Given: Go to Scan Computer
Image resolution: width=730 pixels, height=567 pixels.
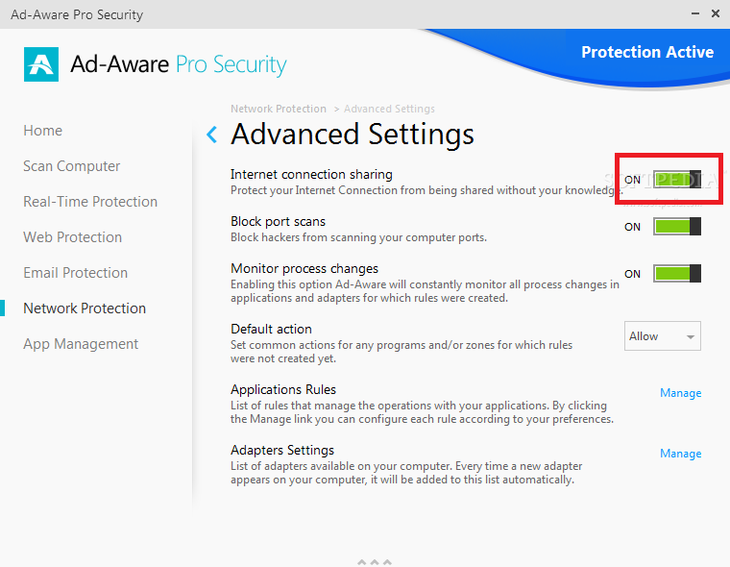Looking at the screenshot, I should (x=72, y=166).
